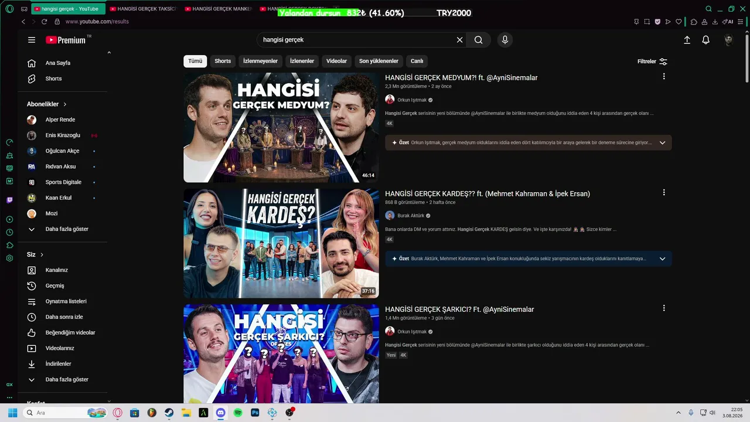Start voice search with the microphone
This screenshot has width=750, height=422.
pyautogui.click(x=505, y=40)
